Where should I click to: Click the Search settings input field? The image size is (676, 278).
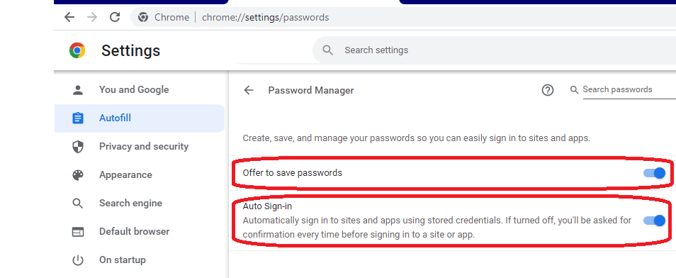point(494,50)
